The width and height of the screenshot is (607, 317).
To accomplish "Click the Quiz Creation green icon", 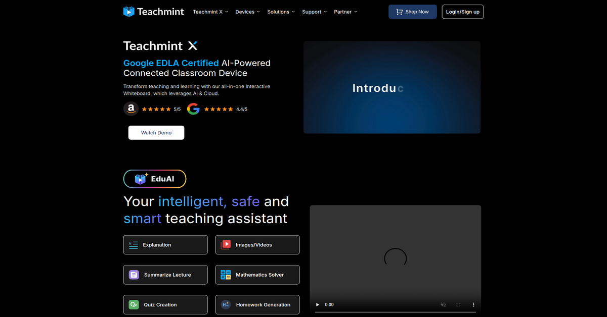I will 134,304.
